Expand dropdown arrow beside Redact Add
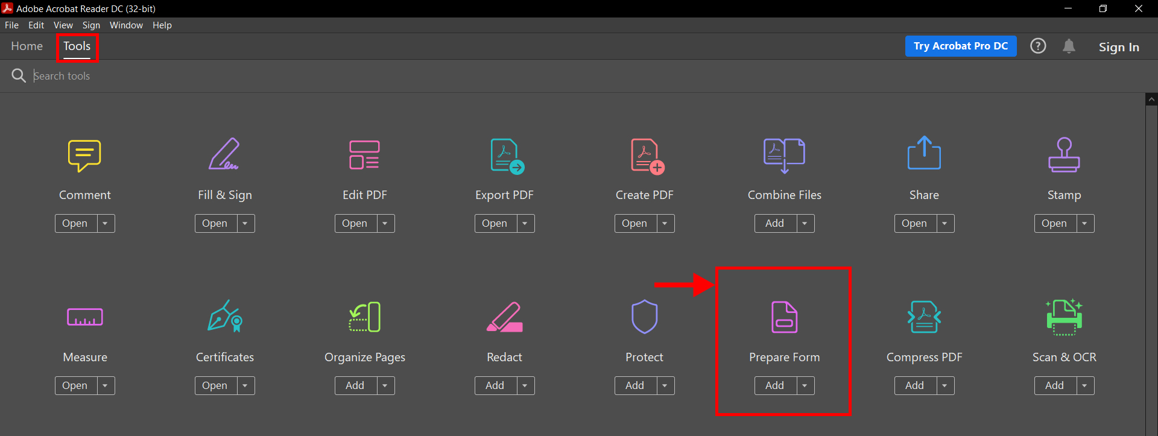The image size is (1158, 436). (x=525, y=385)
